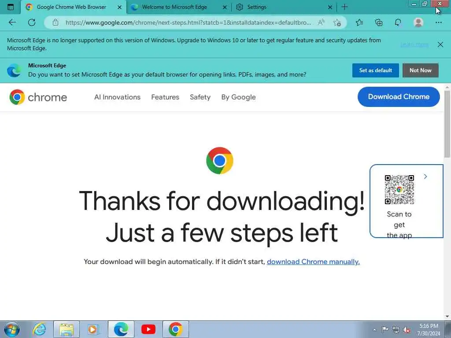Switch to the Settings tab
Image resolution: width=451 pixels, height=338 pixels.
(284, 7)
